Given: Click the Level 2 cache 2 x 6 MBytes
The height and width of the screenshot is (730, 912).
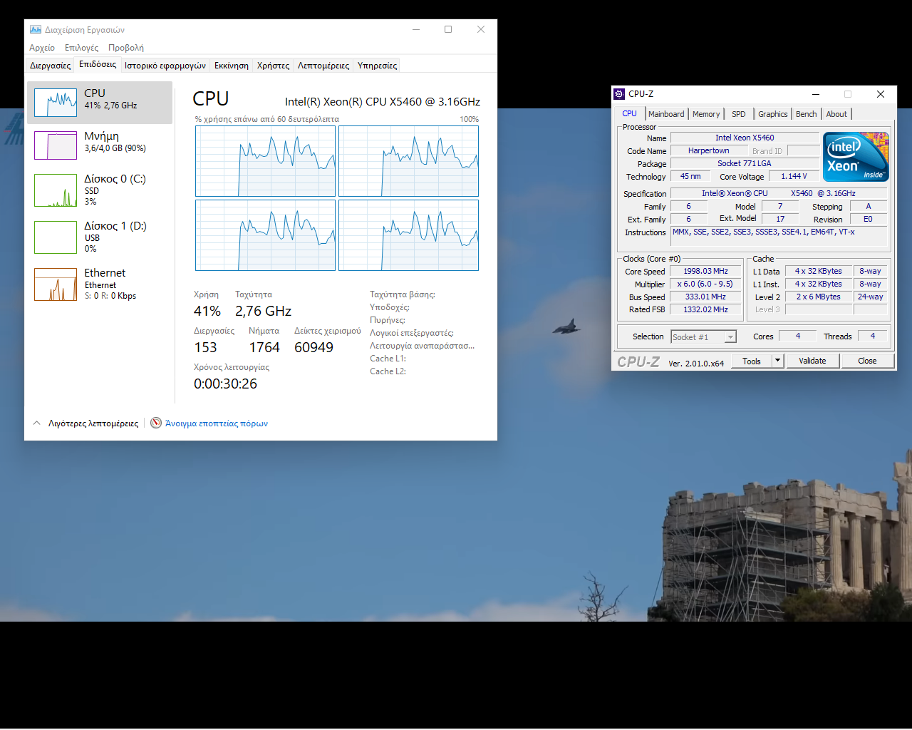Looking at the screenshot, I should [818, 297].
